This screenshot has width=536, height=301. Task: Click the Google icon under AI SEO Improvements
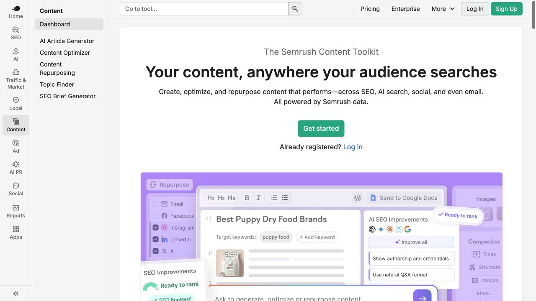pos(407,229)
